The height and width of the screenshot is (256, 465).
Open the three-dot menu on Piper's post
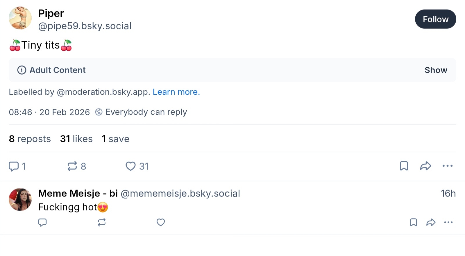pyautogui.click(x=447, y=166)
